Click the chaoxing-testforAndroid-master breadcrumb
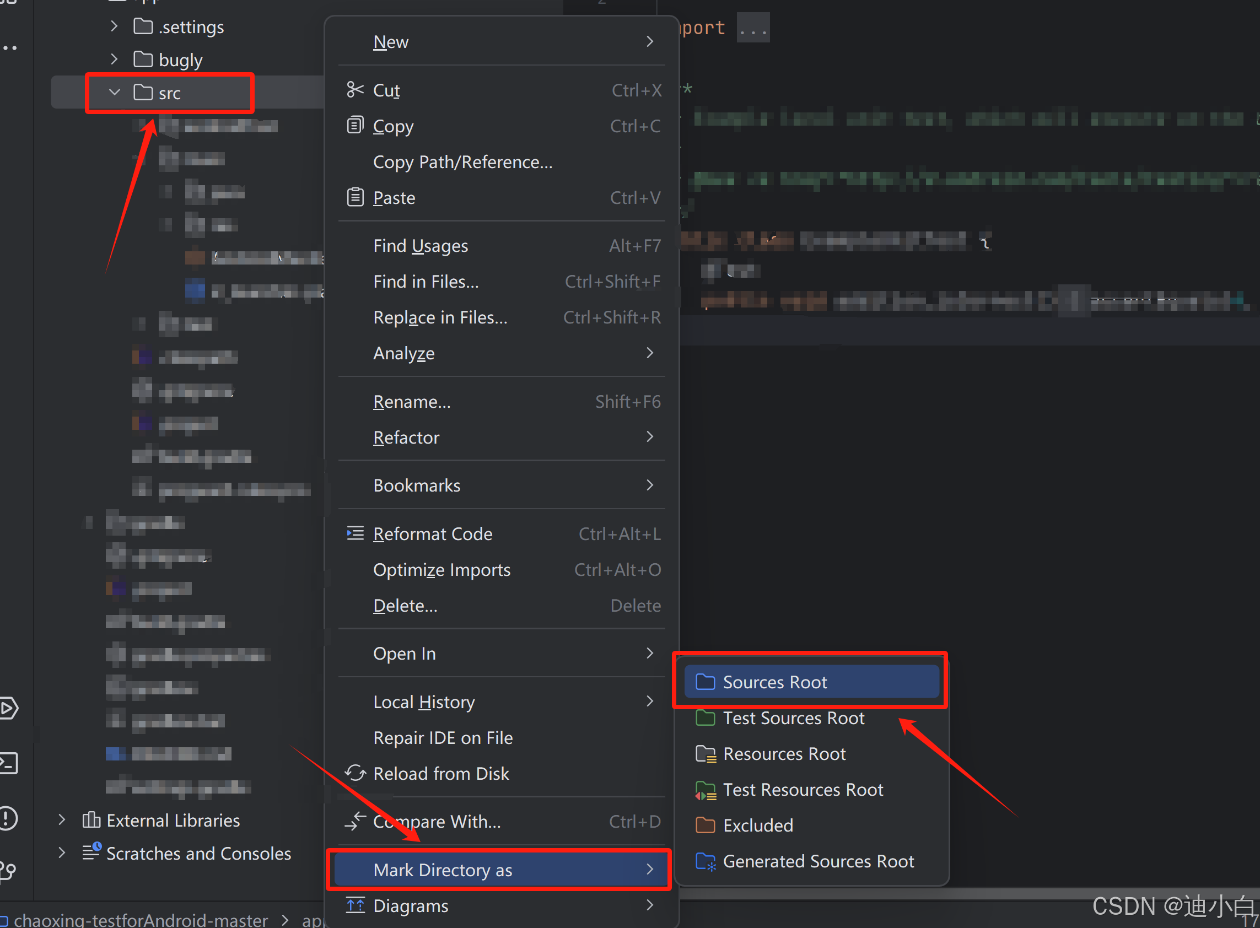1260x928 pixels. pos(141,920)
